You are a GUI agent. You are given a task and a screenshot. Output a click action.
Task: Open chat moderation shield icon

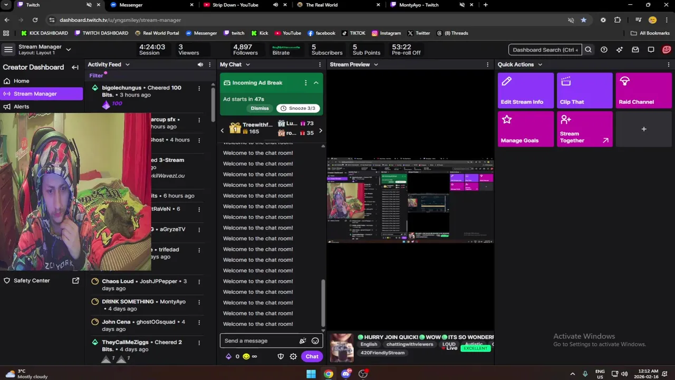pos(281,356)
